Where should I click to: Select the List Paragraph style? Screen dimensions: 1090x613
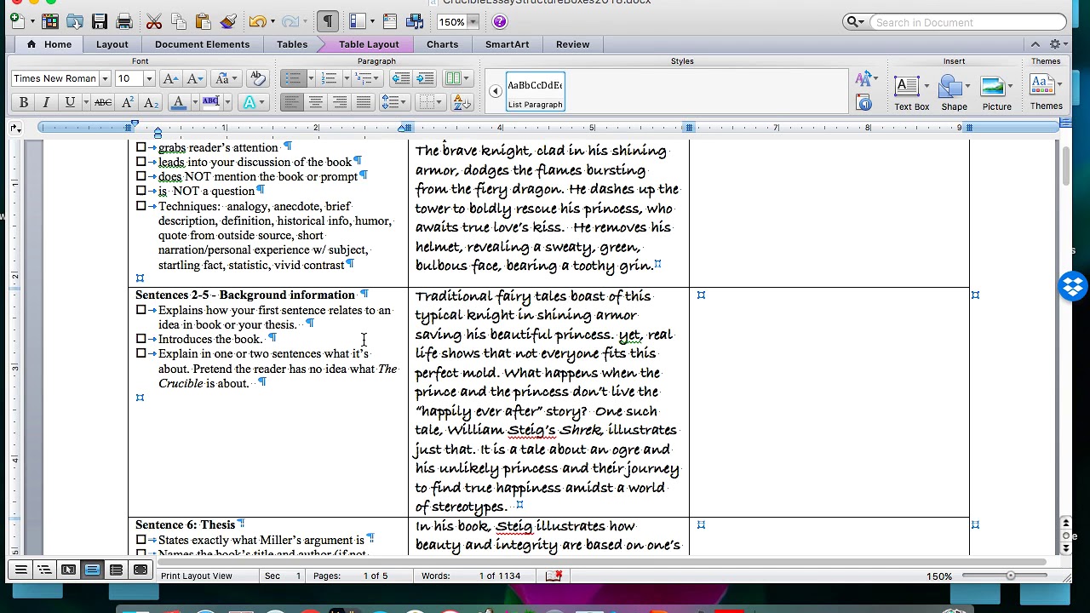point(535,92)
